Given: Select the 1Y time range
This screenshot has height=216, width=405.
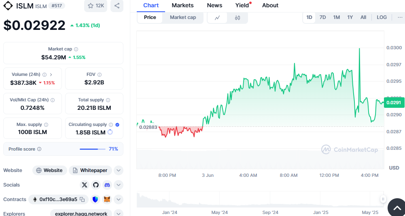Looking at the screenshot, I should coord(350,17).
